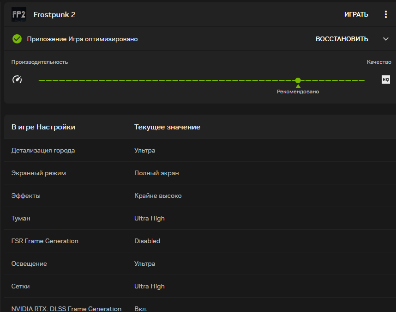Click 'В игре Настройки' column header

43,127
